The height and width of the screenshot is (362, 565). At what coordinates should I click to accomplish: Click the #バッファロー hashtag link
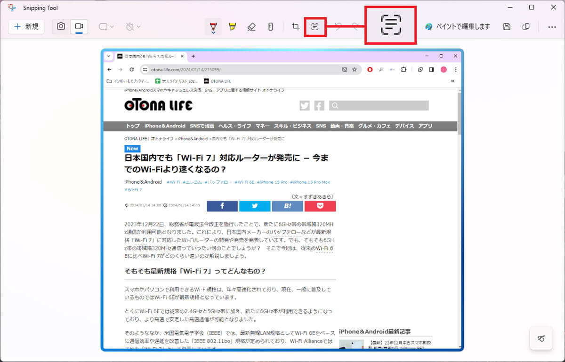coord(218,182)
